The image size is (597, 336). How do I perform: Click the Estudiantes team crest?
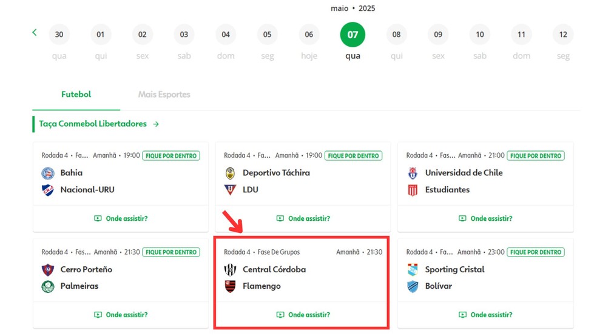tap(413, 189)
